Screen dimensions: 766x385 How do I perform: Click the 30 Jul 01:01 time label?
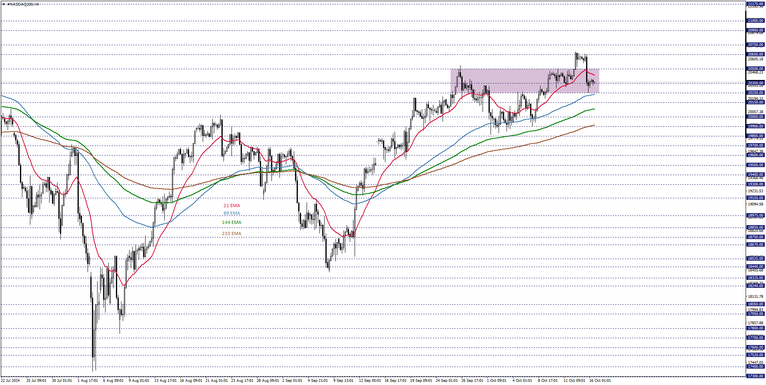62,381
